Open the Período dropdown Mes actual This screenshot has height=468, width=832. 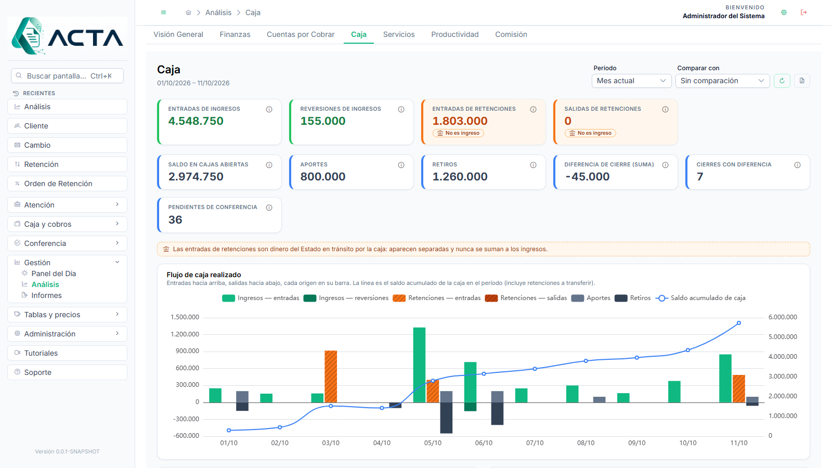(631, 81)
